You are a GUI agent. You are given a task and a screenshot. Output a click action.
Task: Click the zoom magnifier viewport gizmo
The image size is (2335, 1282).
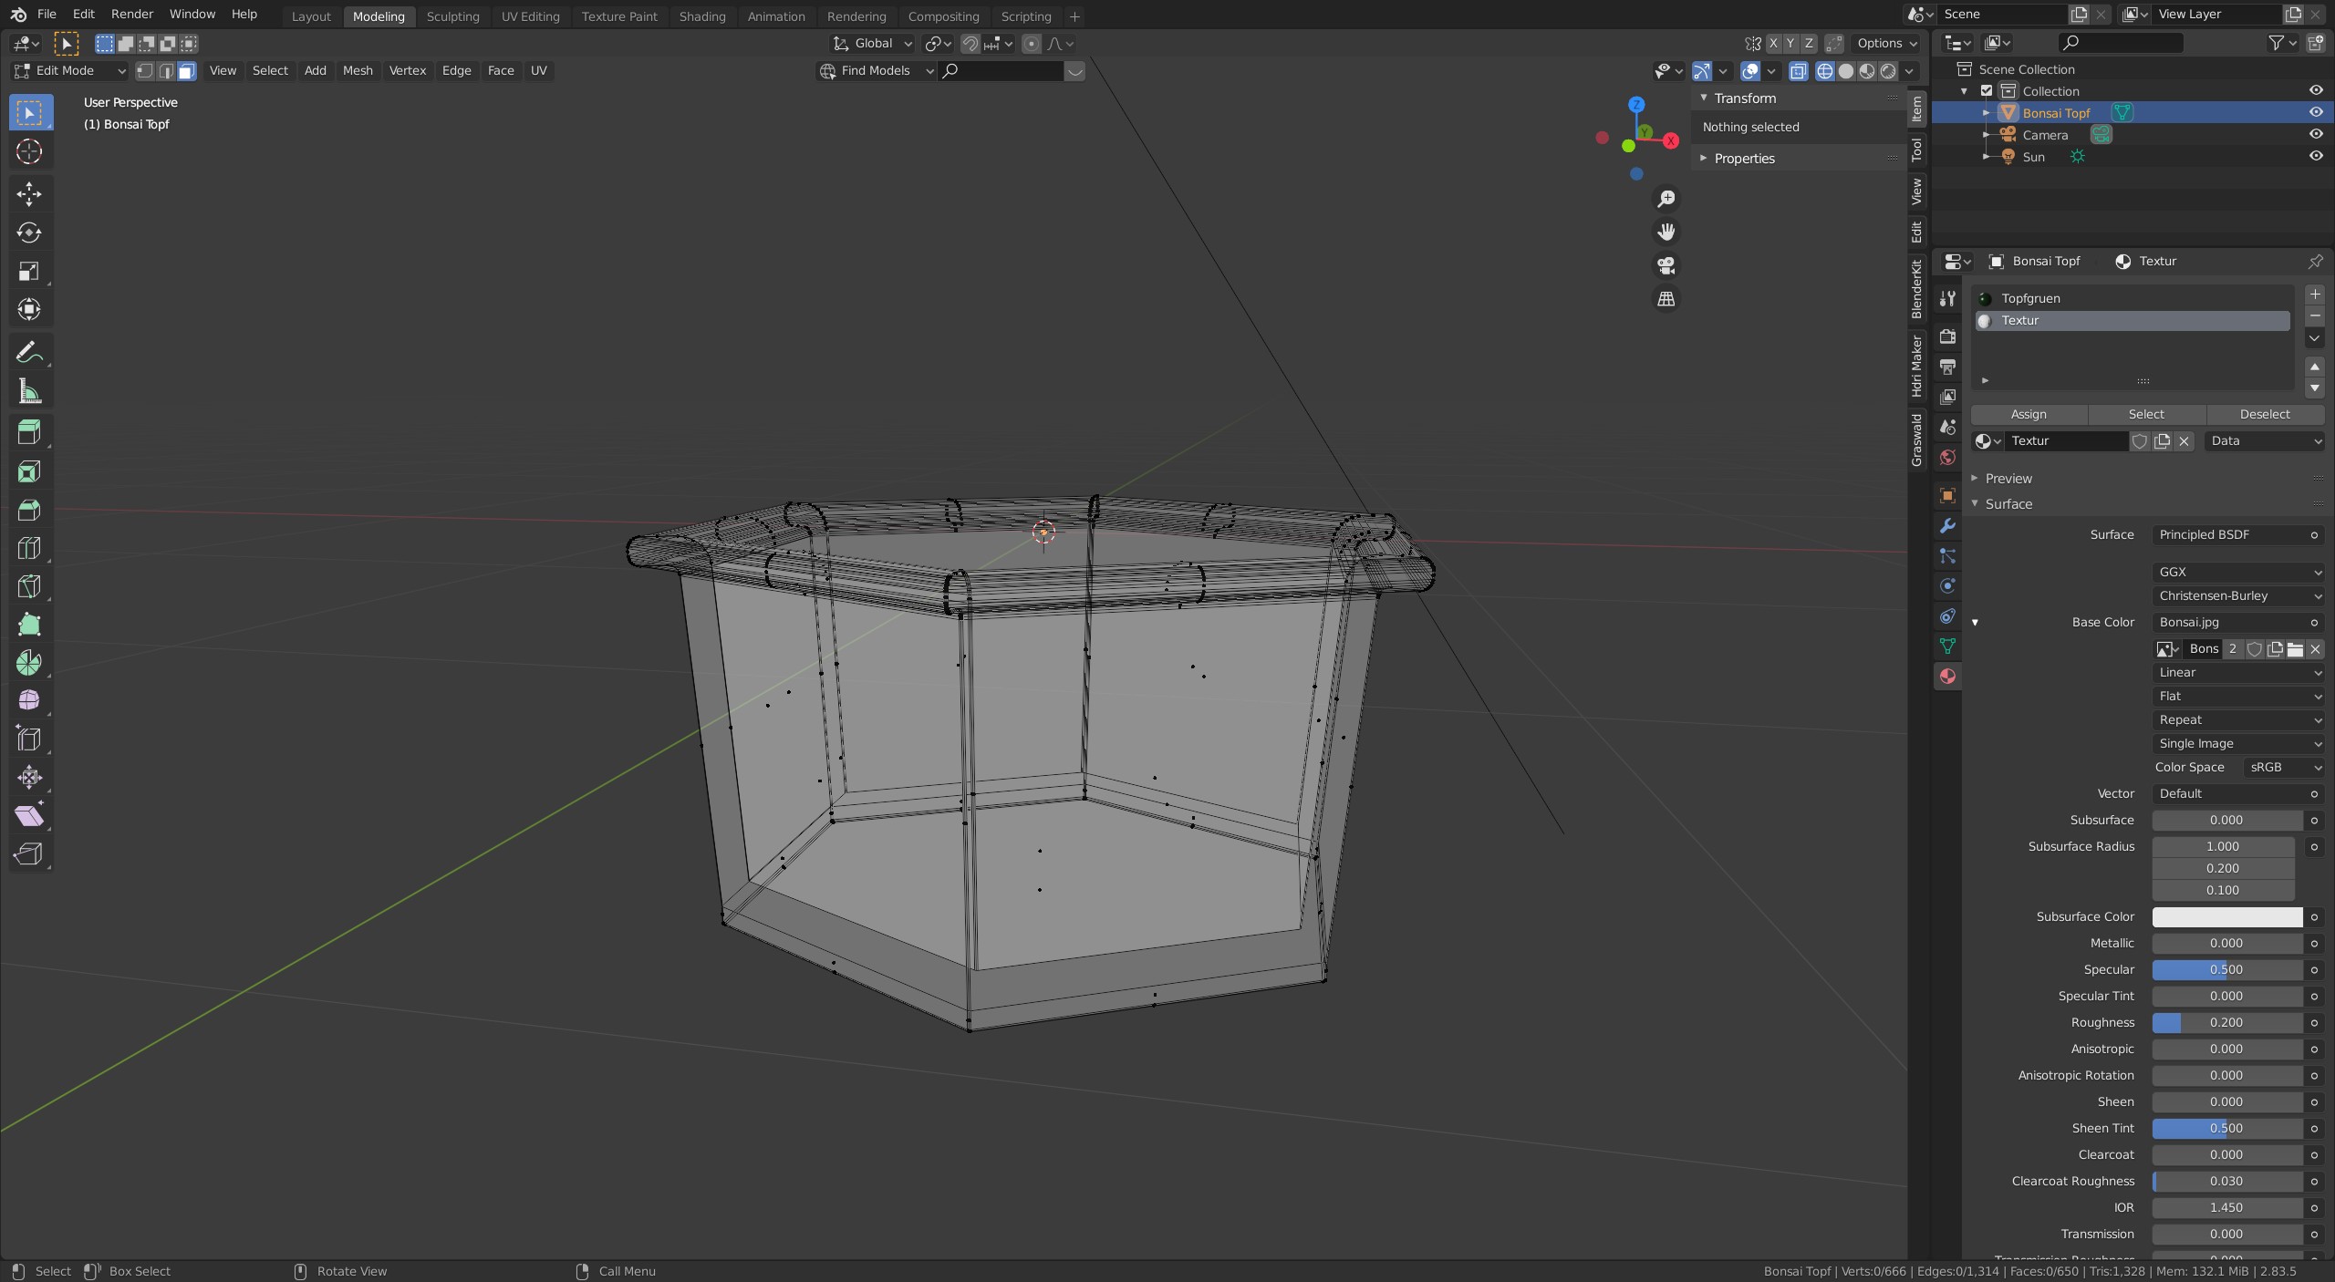coord(1666,199)
